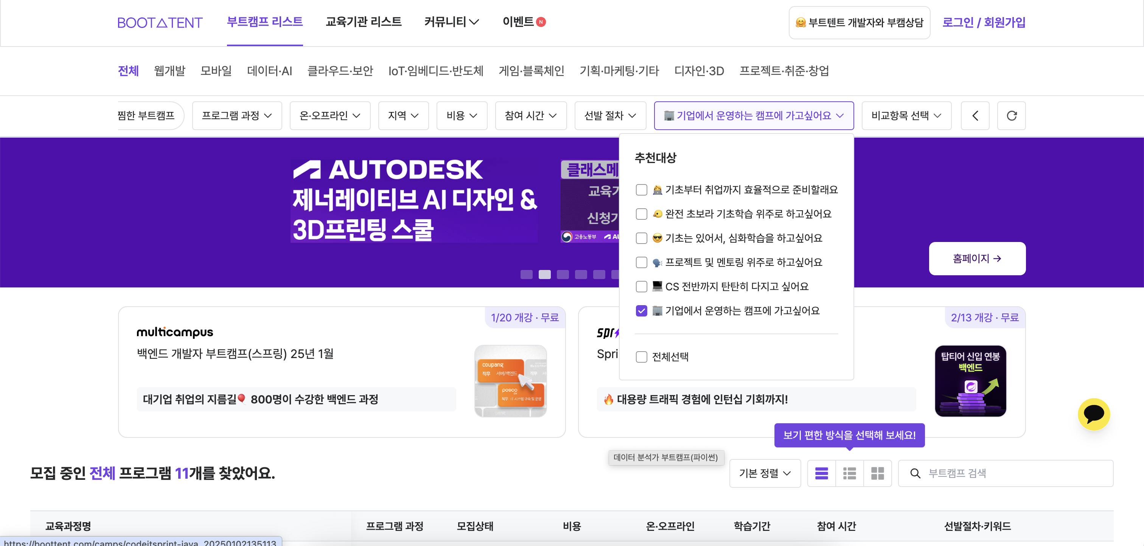Click the BOOTTENT logo
The height and width of the screenshot is (546, 1144).
click(159, 23)
